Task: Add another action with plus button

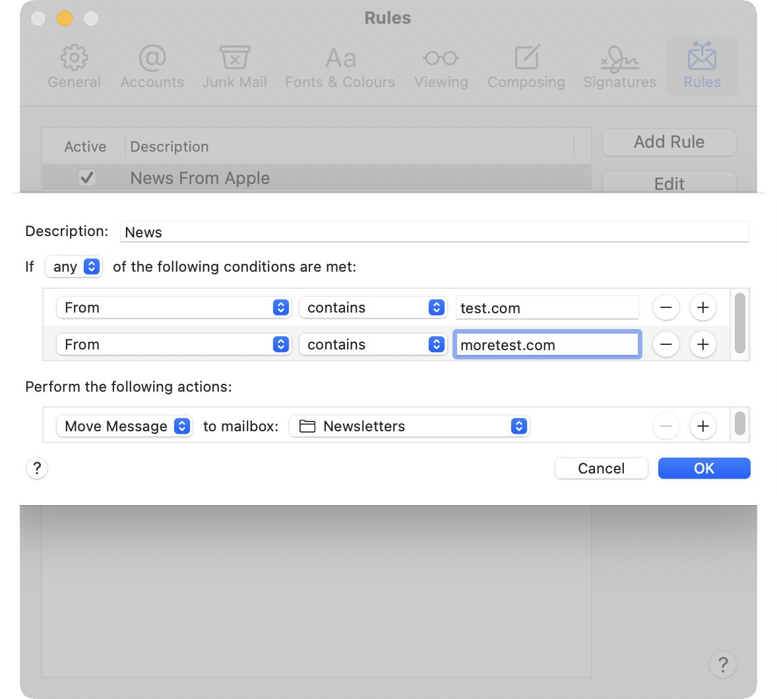Action: (702, 426)
